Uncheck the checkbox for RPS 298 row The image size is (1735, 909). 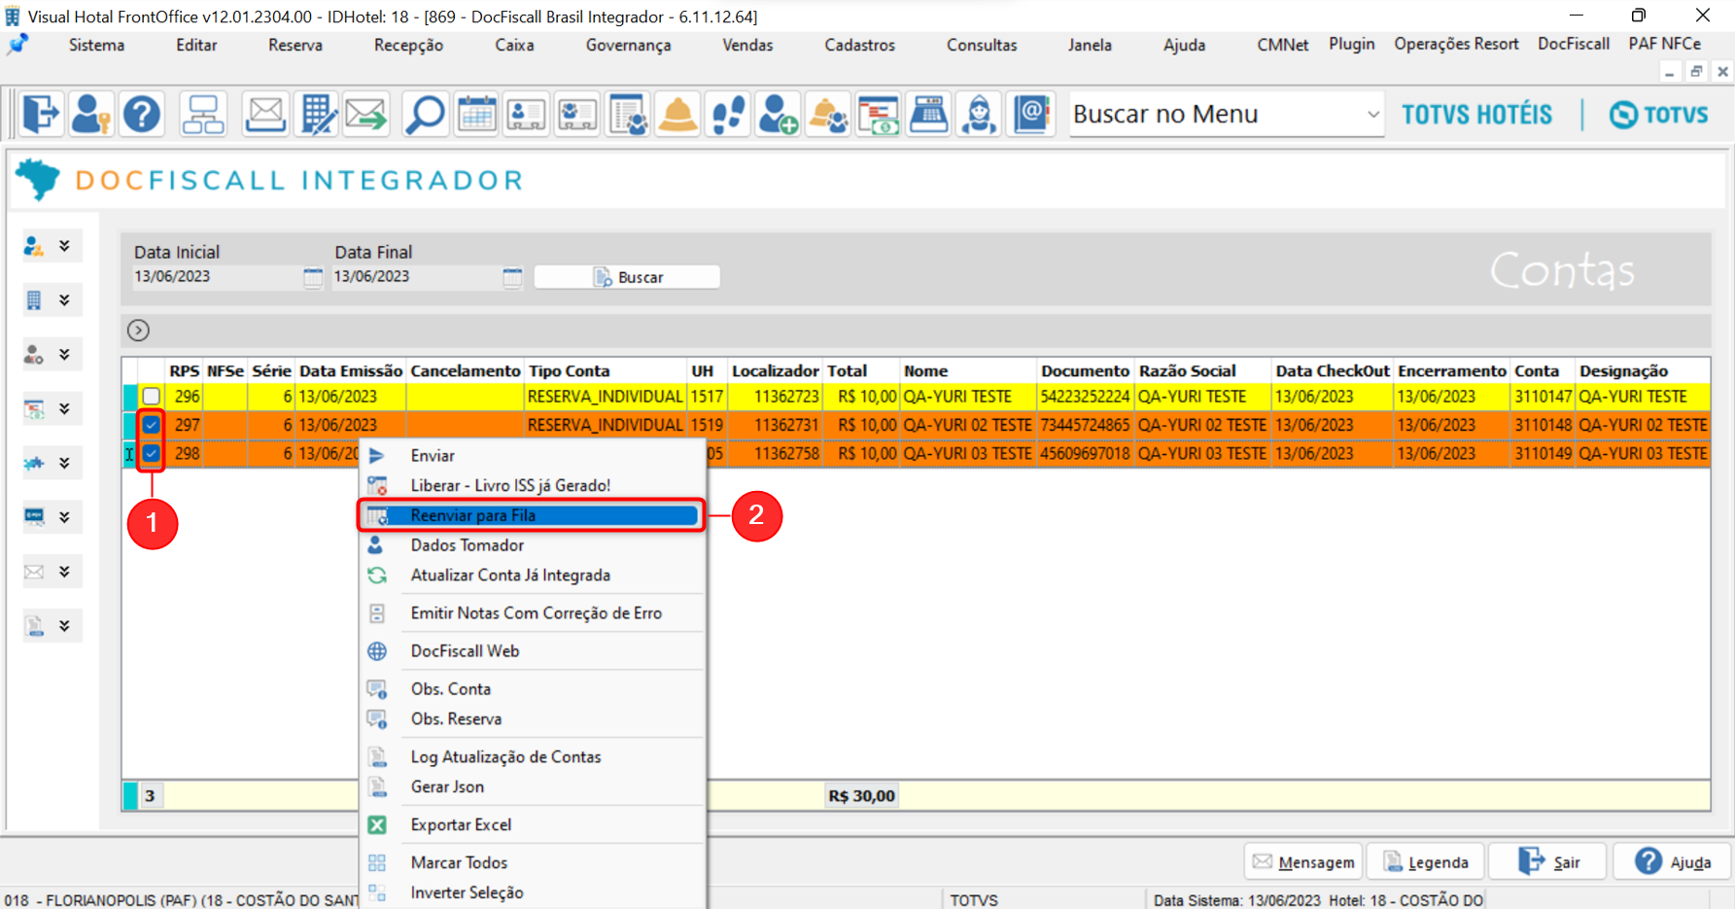pos(151,453)
